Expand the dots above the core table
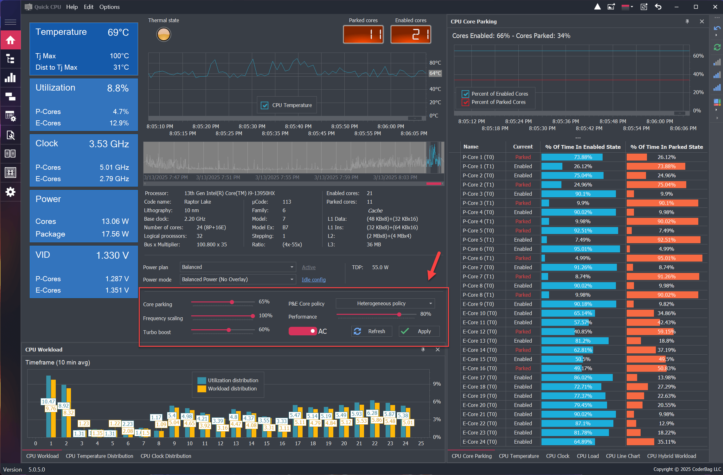The height and width of the screenshot is (475, 723). pos(578,138)
